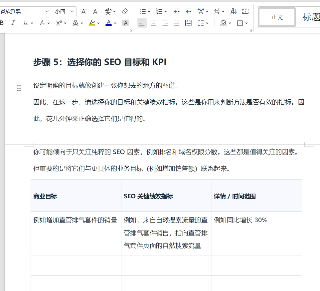The height and width of the screenshot is (291, 320).
Task: Select the 标题 heading style
Action: [311, 17]
